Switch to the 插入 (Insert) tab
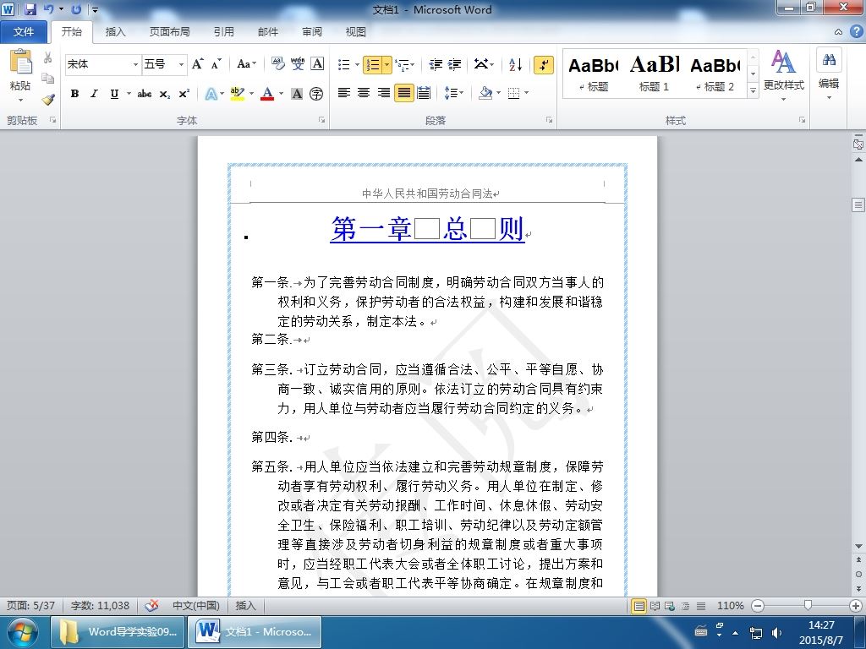Image resolution: width=866 pixels, height=649 pixels. point(115,32)
